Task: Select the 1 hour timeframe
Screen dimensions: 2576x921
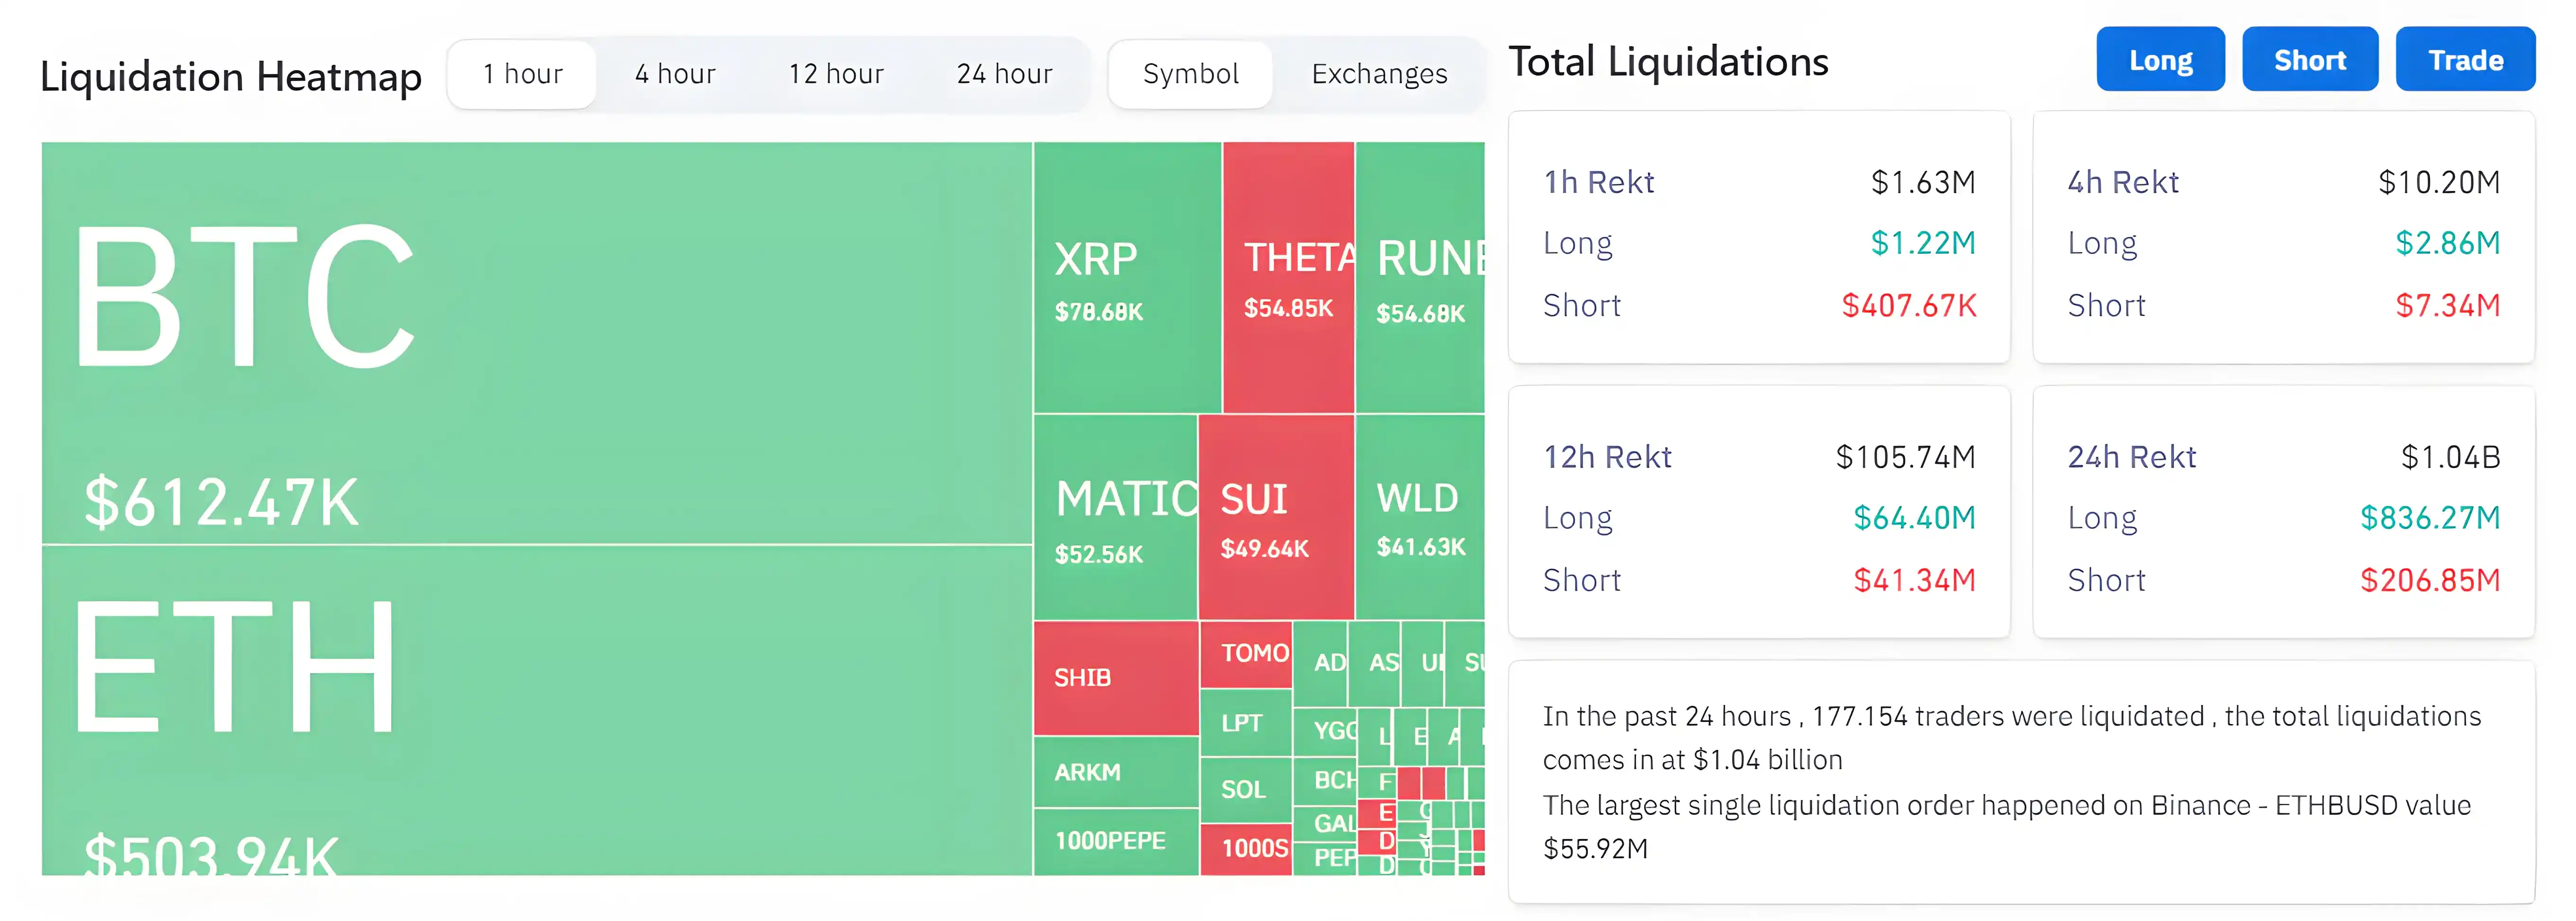Action: coord(522,74)
